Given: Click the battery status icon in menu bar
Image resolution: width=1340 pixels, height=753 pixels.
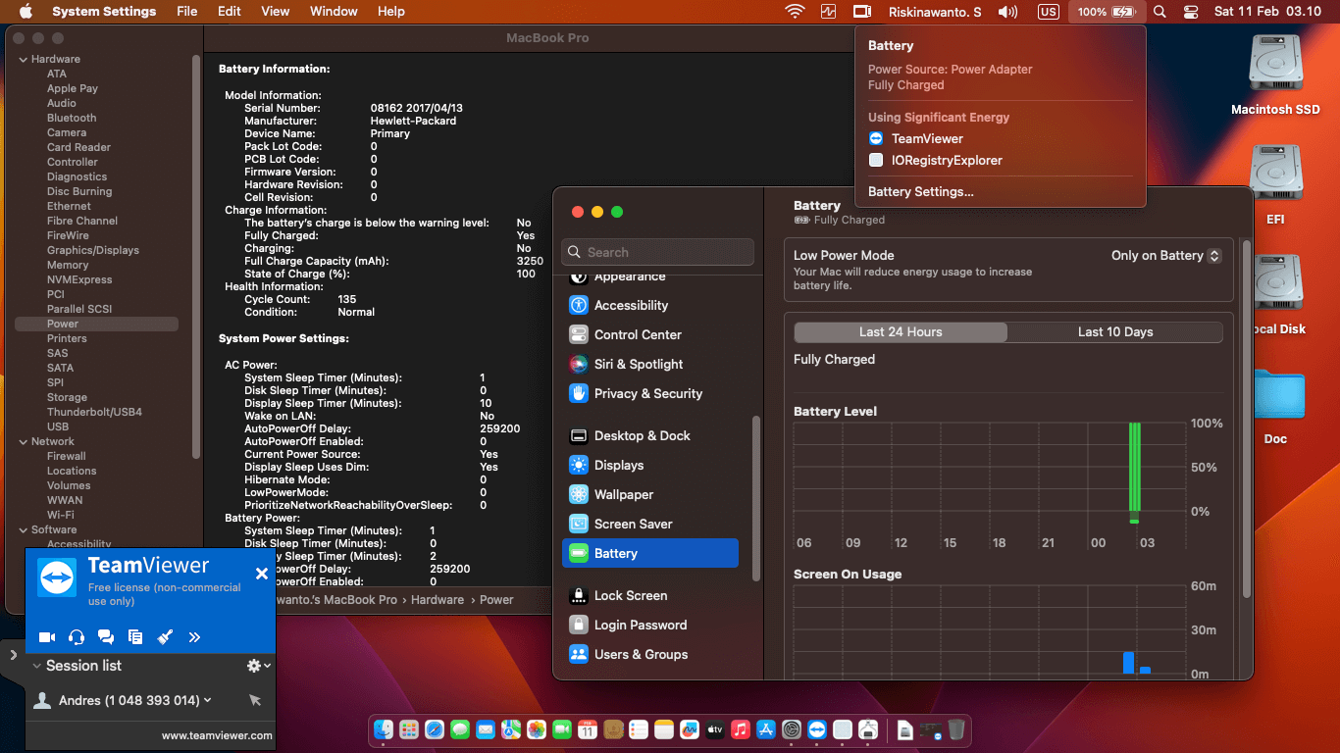Looking at the screenshot, I should (x=1107, y=12).
